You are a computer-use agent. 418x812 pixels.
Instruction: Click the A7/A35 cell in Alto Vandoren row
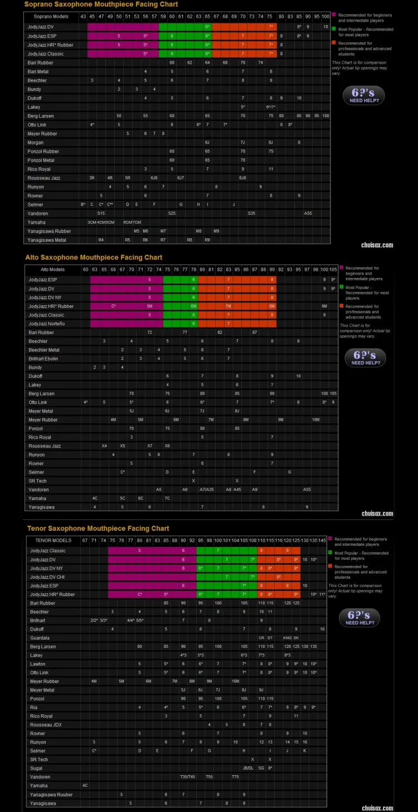pos(207,489)
